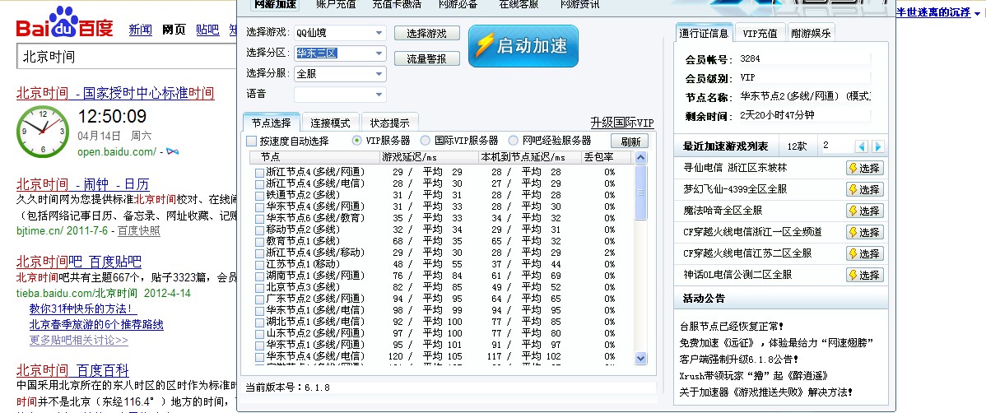Image resolution: width=986 pixels, height=413 pixels.
Task: Open the 北京时间吧_百度贴吧 result
Action: click(x=79, y=262)
